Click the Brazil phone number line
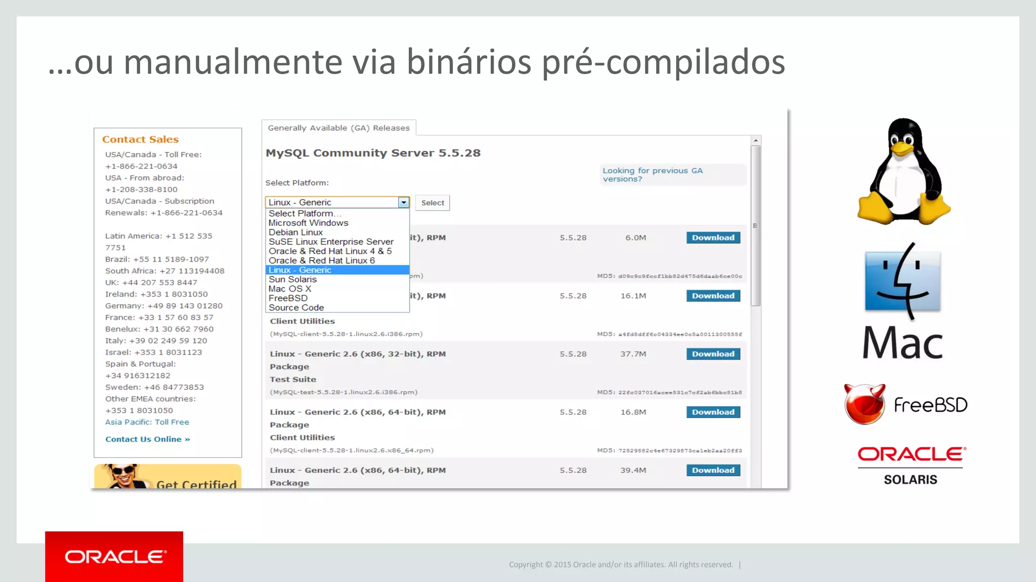1036x582 pixels. (x=157, y=259)
